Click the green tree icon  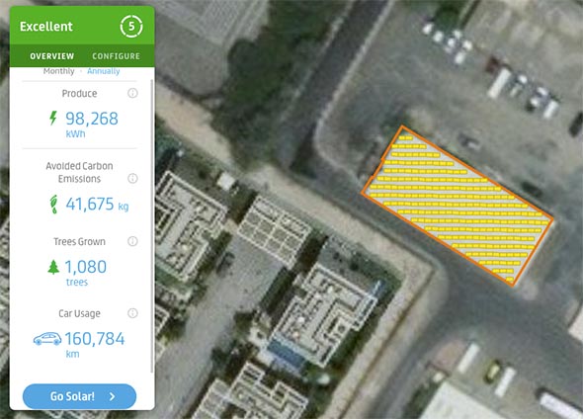[53, 267]
